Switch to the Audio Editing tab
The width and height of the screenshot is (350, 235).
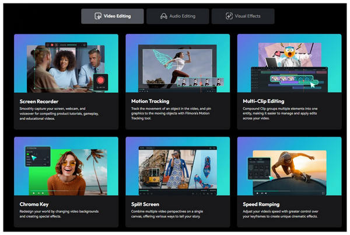pos(177,16)
